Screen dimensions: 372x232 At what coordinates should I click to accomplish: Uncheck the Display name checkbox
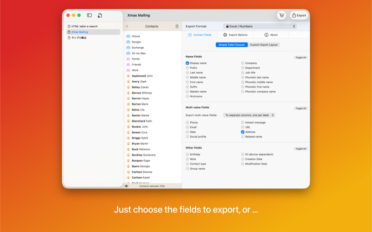coord(187,63)
